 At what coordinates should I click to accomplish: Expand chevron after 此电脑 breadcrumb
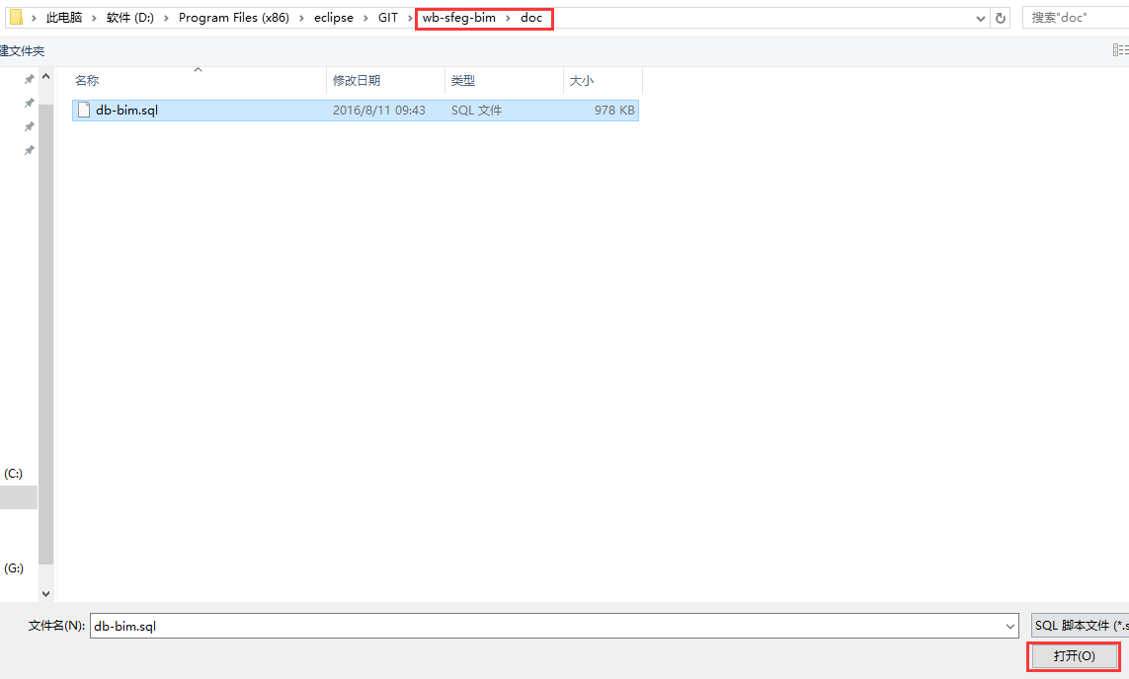(x=94, y=19)
